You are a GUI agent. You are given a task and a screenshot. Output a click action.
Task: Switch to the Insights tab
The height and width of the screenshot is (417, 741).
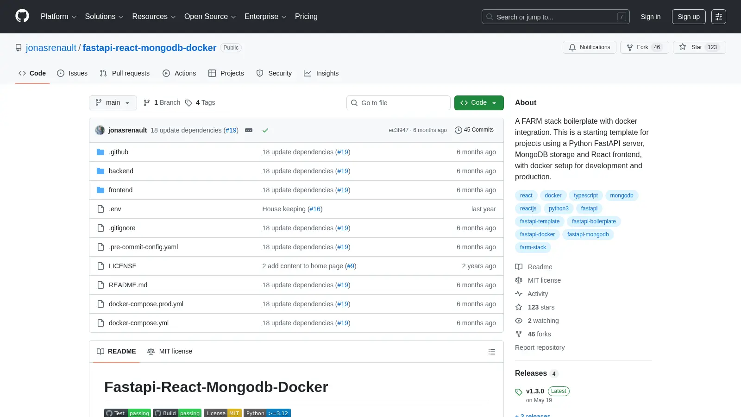click(321, 73)
